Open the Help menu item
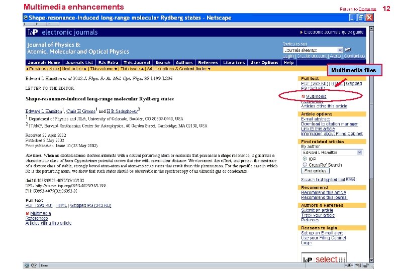Screen dimensions: 399x271 point(289,63)
